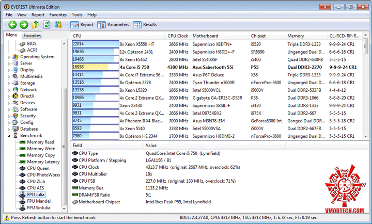Screen dimensions: 372x224
Task: Select the Memory Latency benchmark
Action: tap(43, 162)
